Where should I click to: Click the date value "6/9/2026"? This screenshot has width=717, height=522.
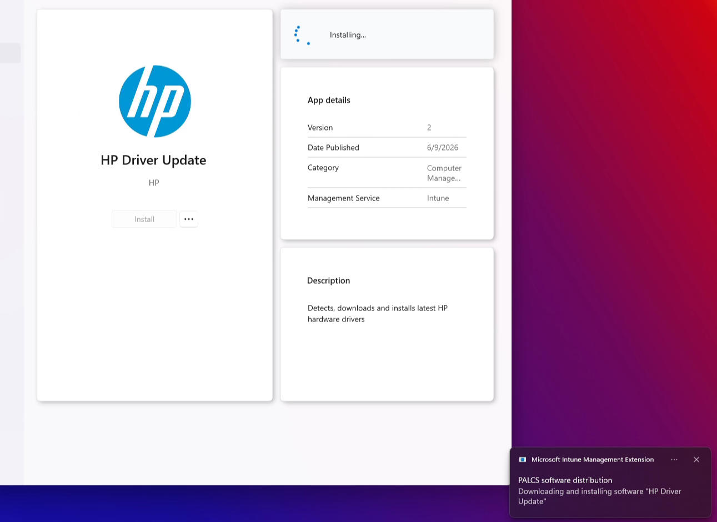[x=443, y=148]
